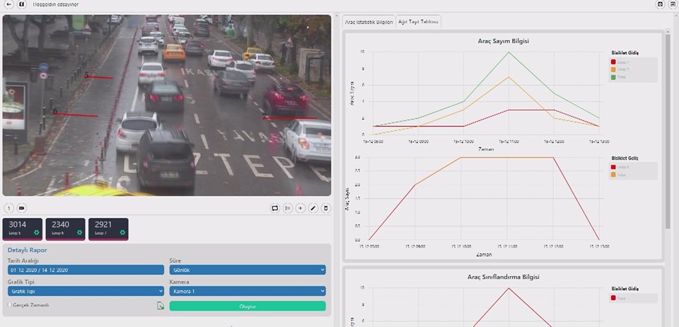Open the Süre dropdown showing Günlük

point(248,270)
